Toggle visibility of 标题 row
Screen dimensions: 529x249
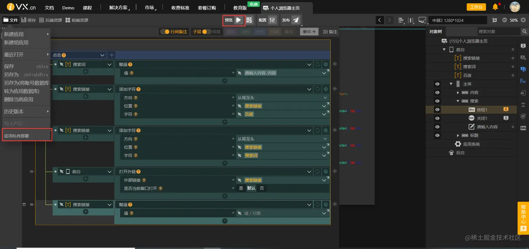pos(437,136)
